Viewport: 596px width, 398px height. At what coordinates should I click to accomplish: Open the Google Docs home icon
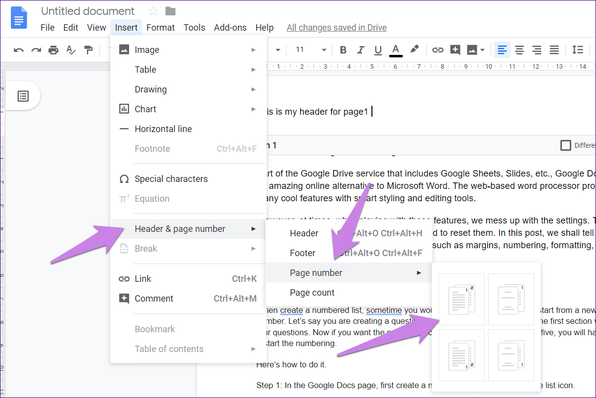20,19
